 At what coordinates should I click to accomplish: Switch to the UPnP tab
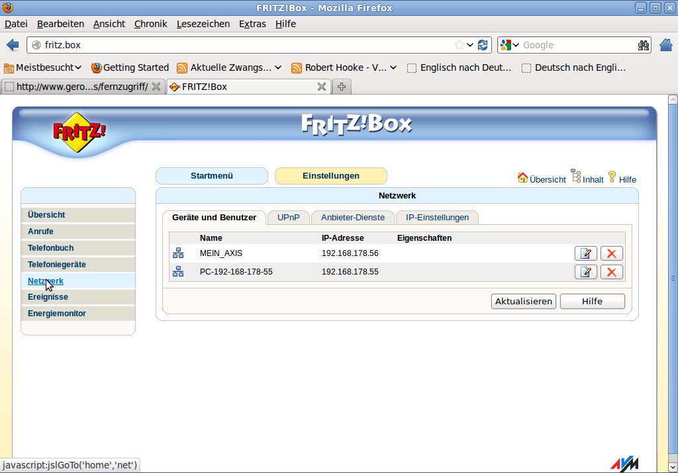288,218
